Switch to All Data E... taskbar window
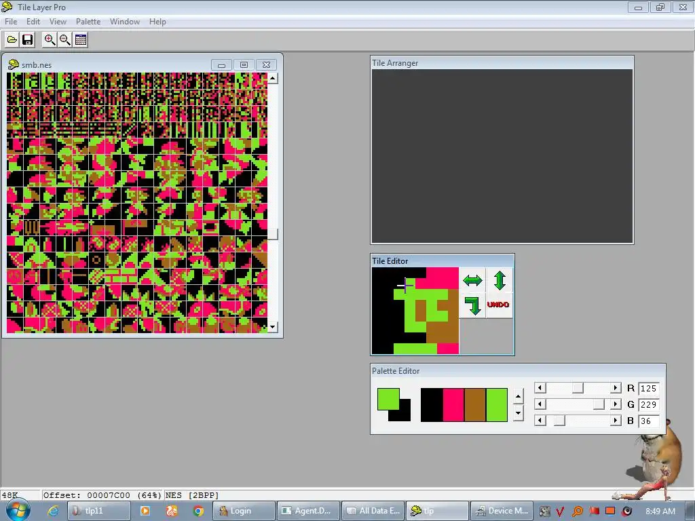Viewport: 695px width, 521px height. click(x=373, y=511)
